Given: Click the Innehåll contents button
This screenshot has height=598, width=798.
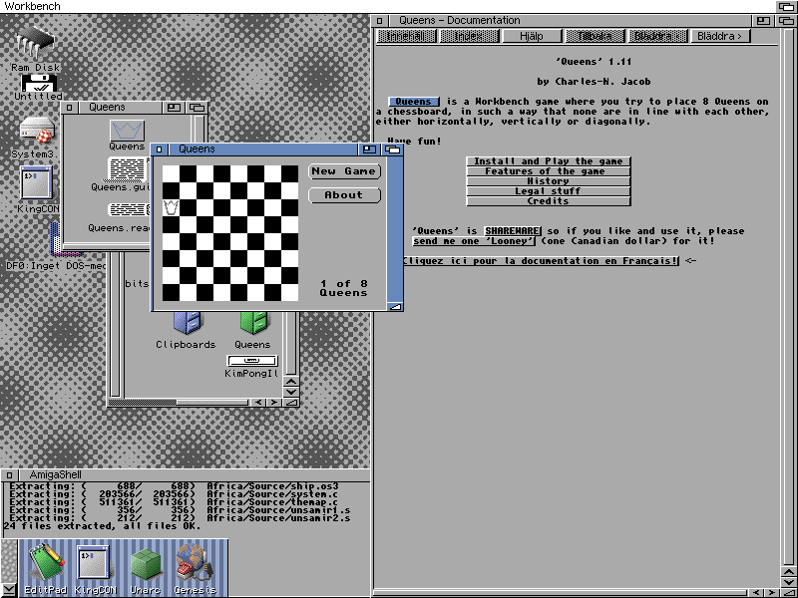Looking at the screenshot, I should click(406, 36).
